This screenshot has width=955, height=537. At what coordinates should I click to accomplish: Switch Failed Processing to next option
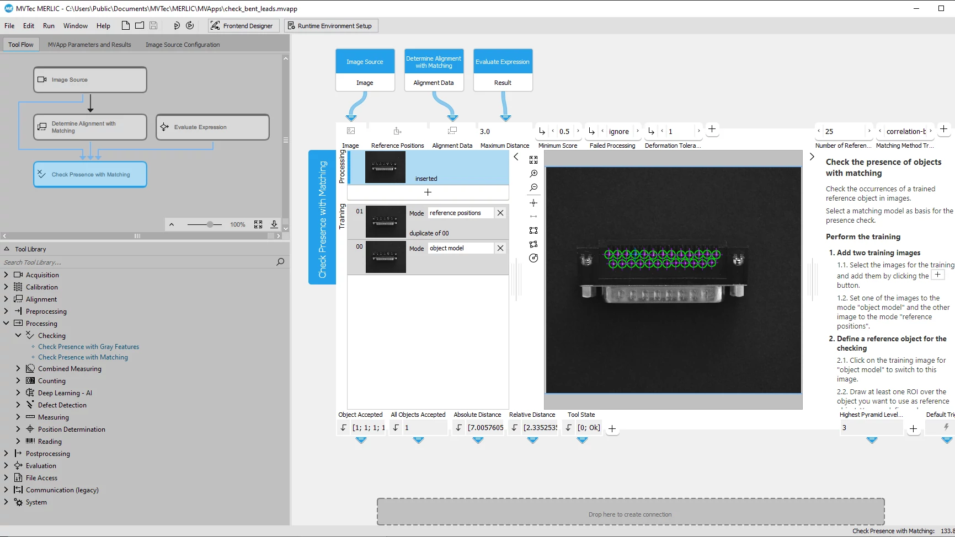pyautogui.click(x=638, y=131)
